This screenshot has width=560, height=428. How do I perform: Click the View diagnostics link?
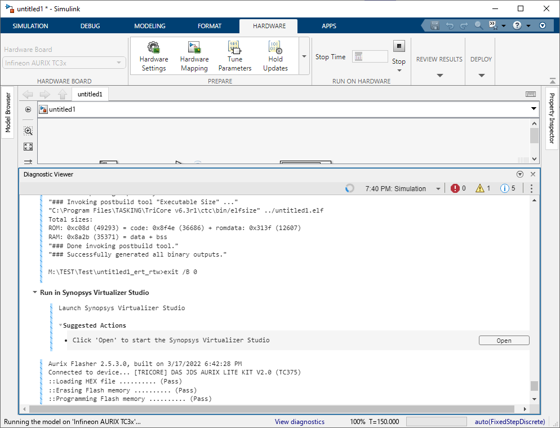(299, 422)
